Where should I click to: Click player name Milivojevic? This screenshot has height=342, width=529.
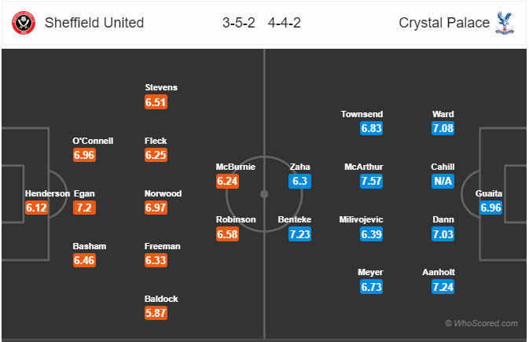click(x=361, y=219)
